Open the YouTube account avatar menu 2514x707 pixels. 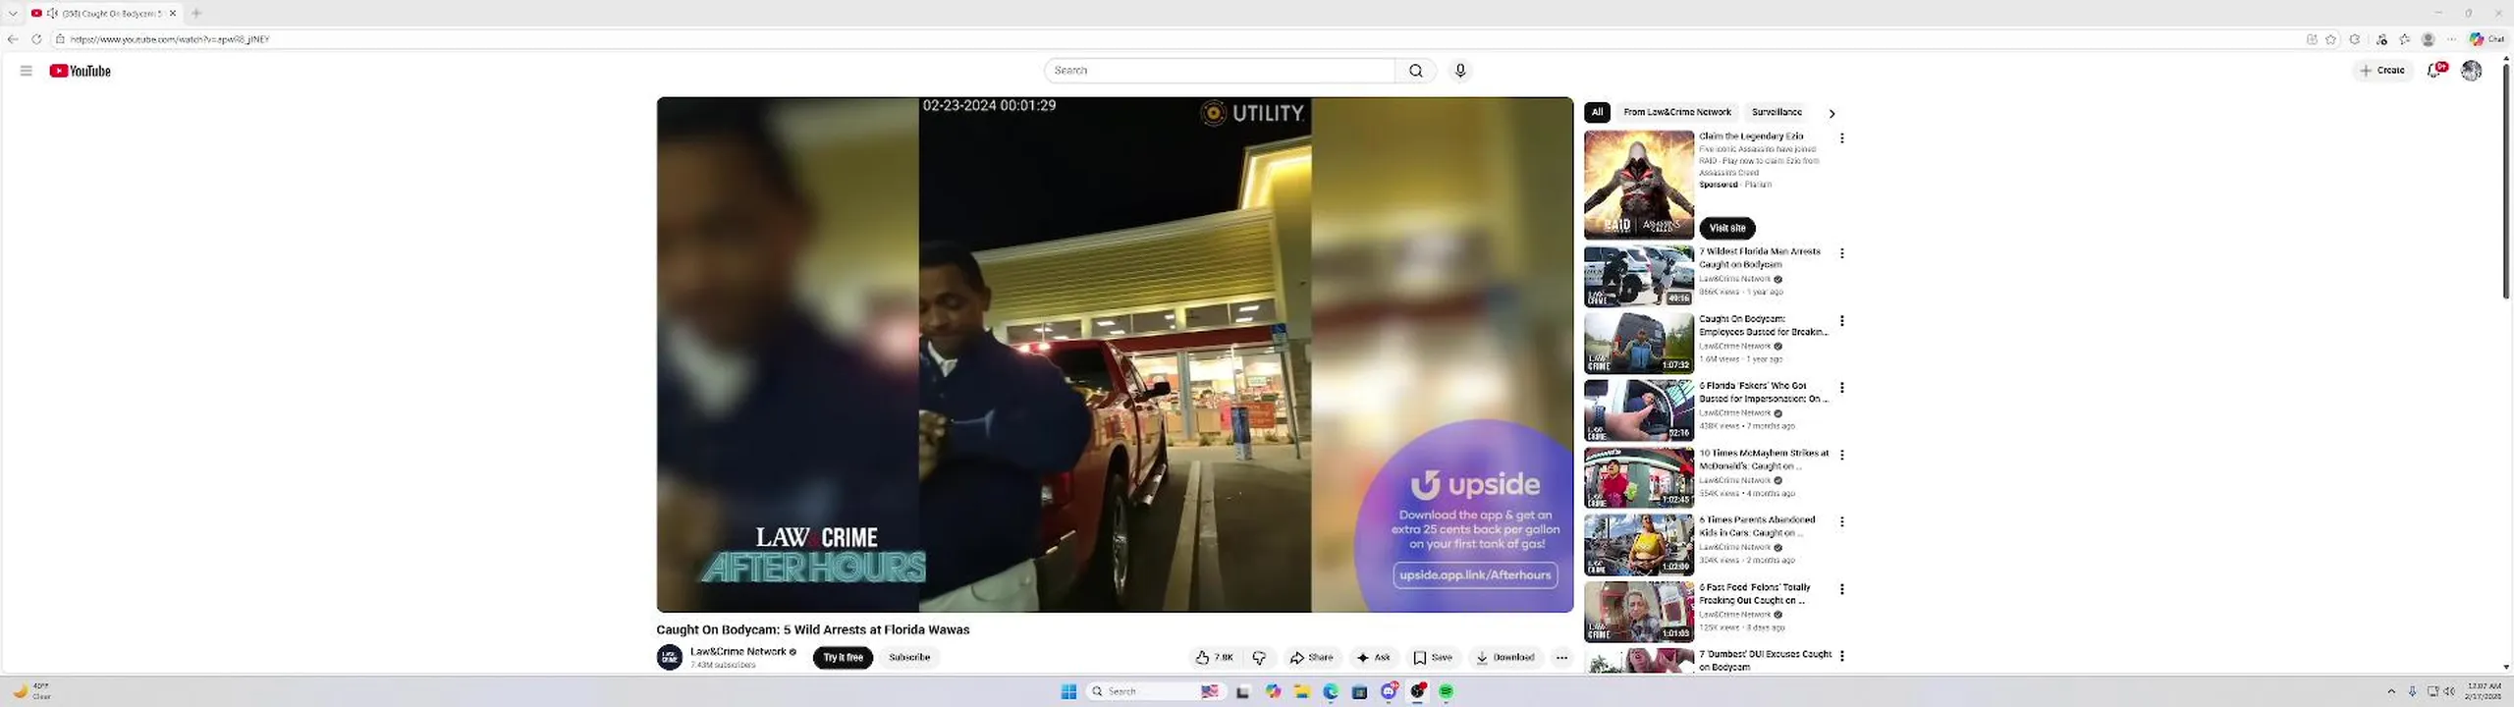click(2471, 70)
